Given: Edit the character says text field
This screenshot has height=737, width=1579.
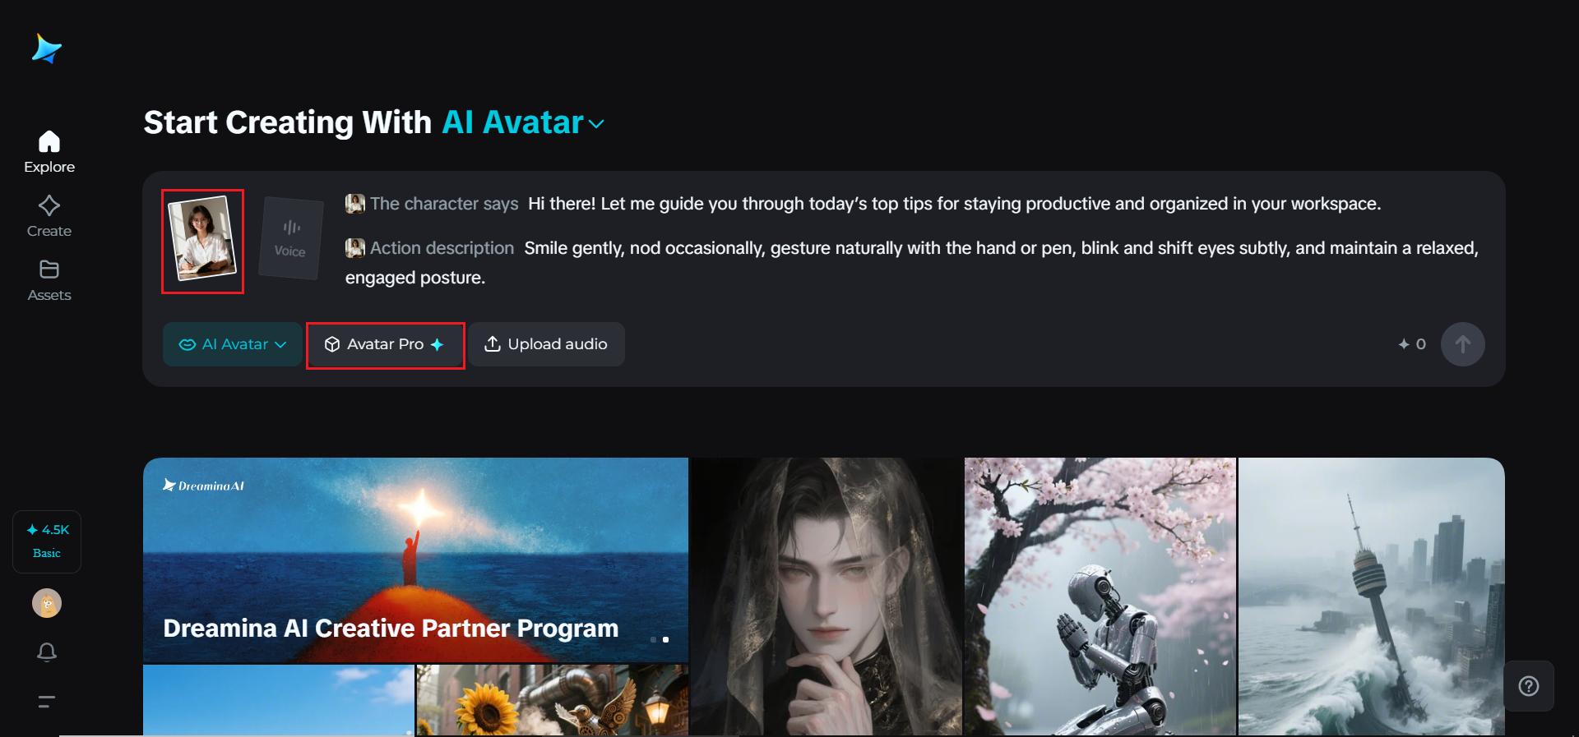Looking at the screenshot, I should click(954, 204).
